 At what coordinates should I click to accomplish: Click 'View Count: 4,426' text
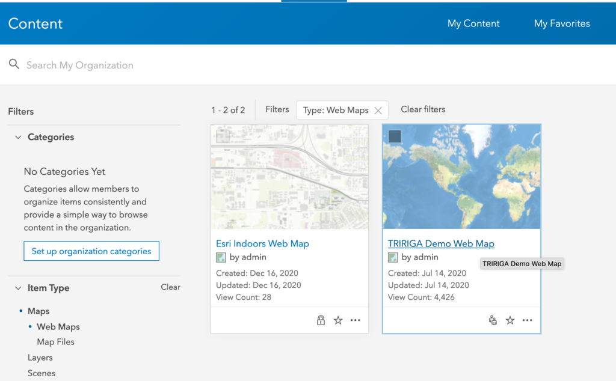(x=421, y=297)
